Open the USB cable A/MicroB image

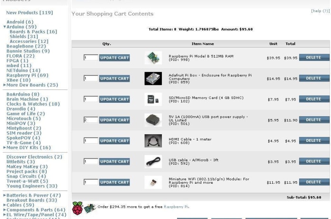[x=153, y=161]
